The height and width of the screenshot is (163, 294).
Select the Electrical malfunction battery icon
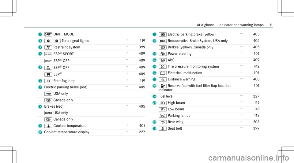(x=163, y=73)
